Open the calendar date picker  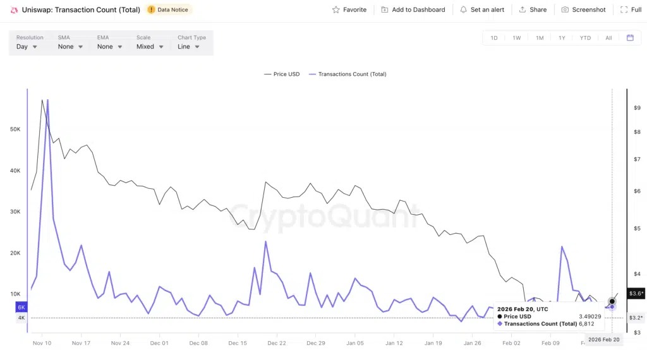click(630, 38)
